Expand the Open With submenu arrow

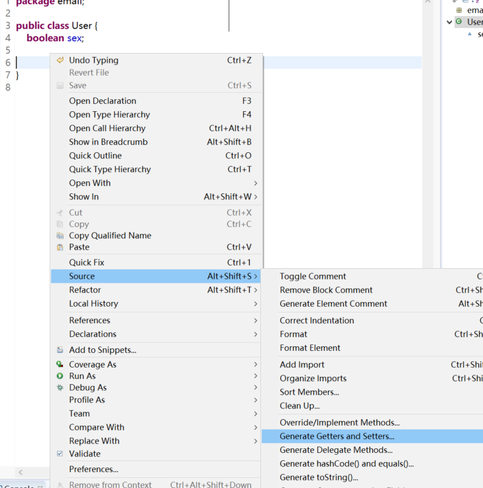tap(255, 183)
